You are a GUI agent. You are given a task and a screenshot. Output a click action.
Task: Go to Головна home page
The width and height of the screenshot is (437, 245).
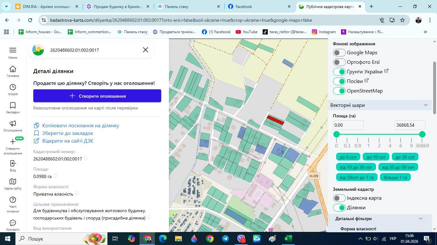(13, 71)
